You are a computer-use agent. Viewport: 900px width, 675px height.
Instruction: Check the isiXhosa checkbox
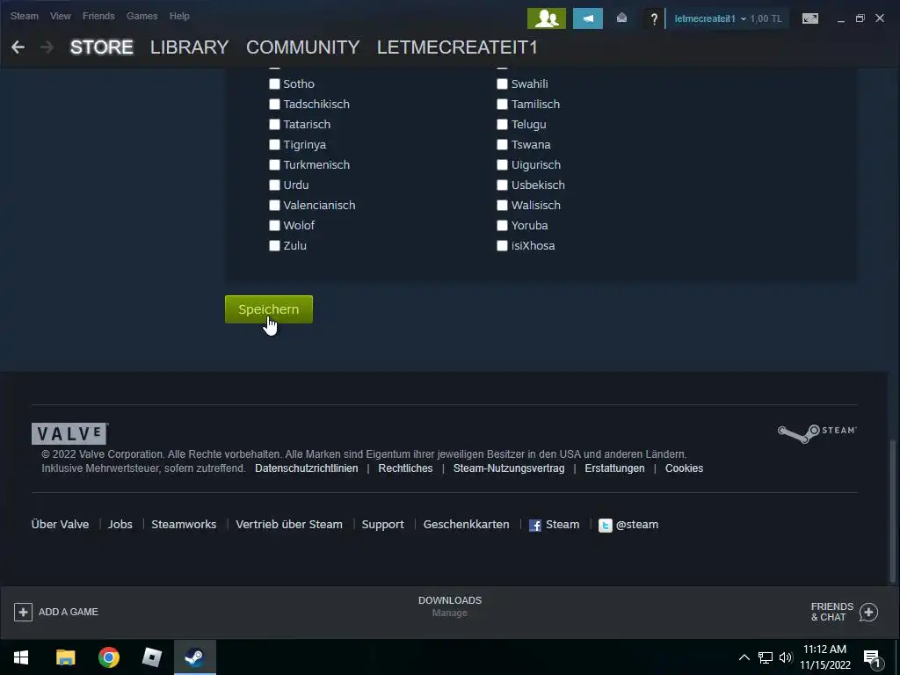pyautogui.click(x=502, y=246)
